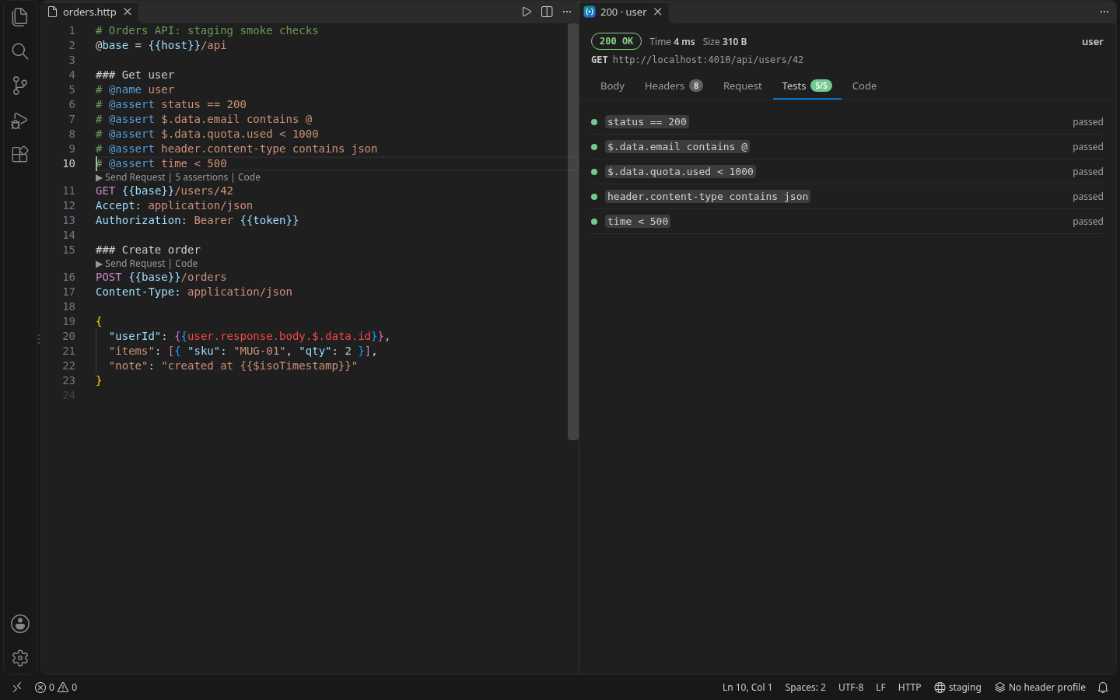Open response panel more actions ellipsis

point(1104,12)
